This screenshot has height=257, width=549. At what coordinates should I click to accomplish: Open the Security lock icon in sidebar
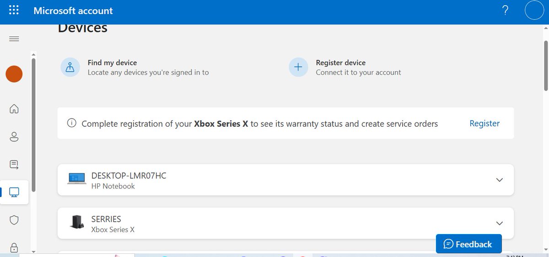(x=14, y=247)
